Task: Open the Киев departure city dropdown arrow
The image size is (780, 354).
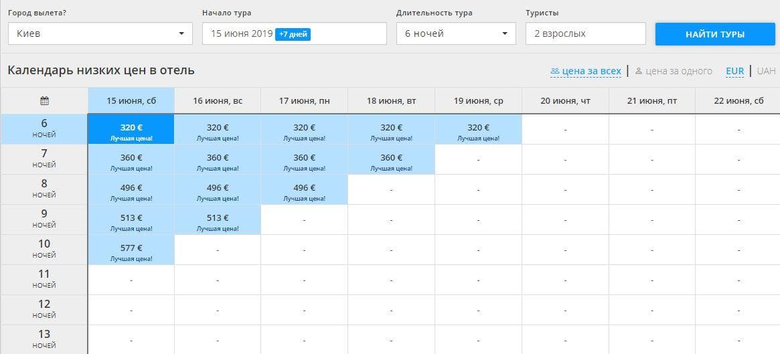Action: 181,34
